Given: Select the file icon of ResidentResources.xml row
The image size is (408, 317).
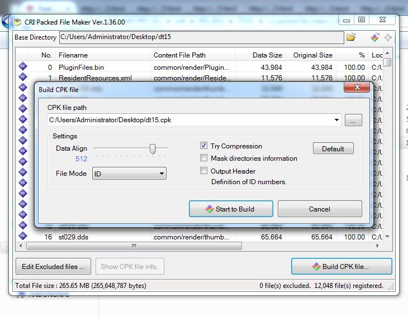Looking at the screenshot, I should (23, 77).
